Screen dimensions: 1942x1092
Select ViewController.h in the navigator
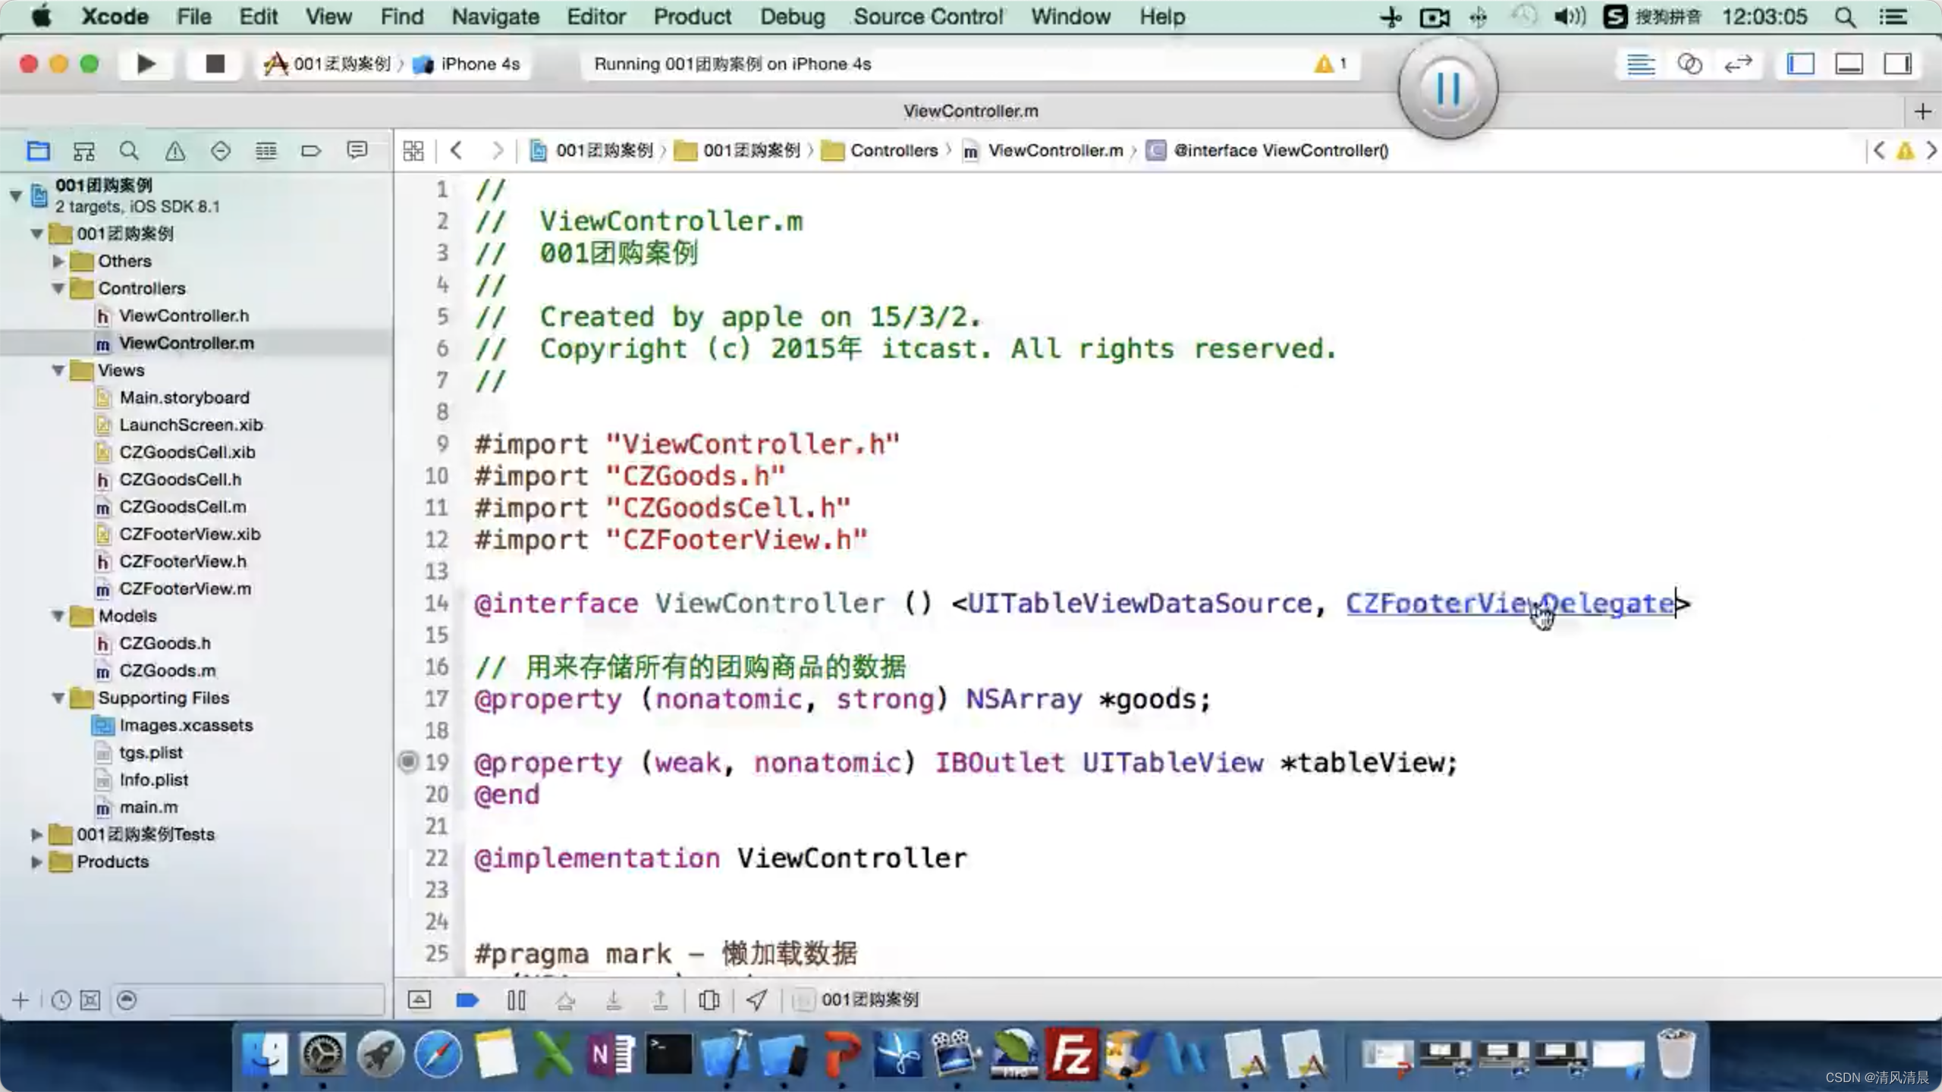tap(184, 315)
